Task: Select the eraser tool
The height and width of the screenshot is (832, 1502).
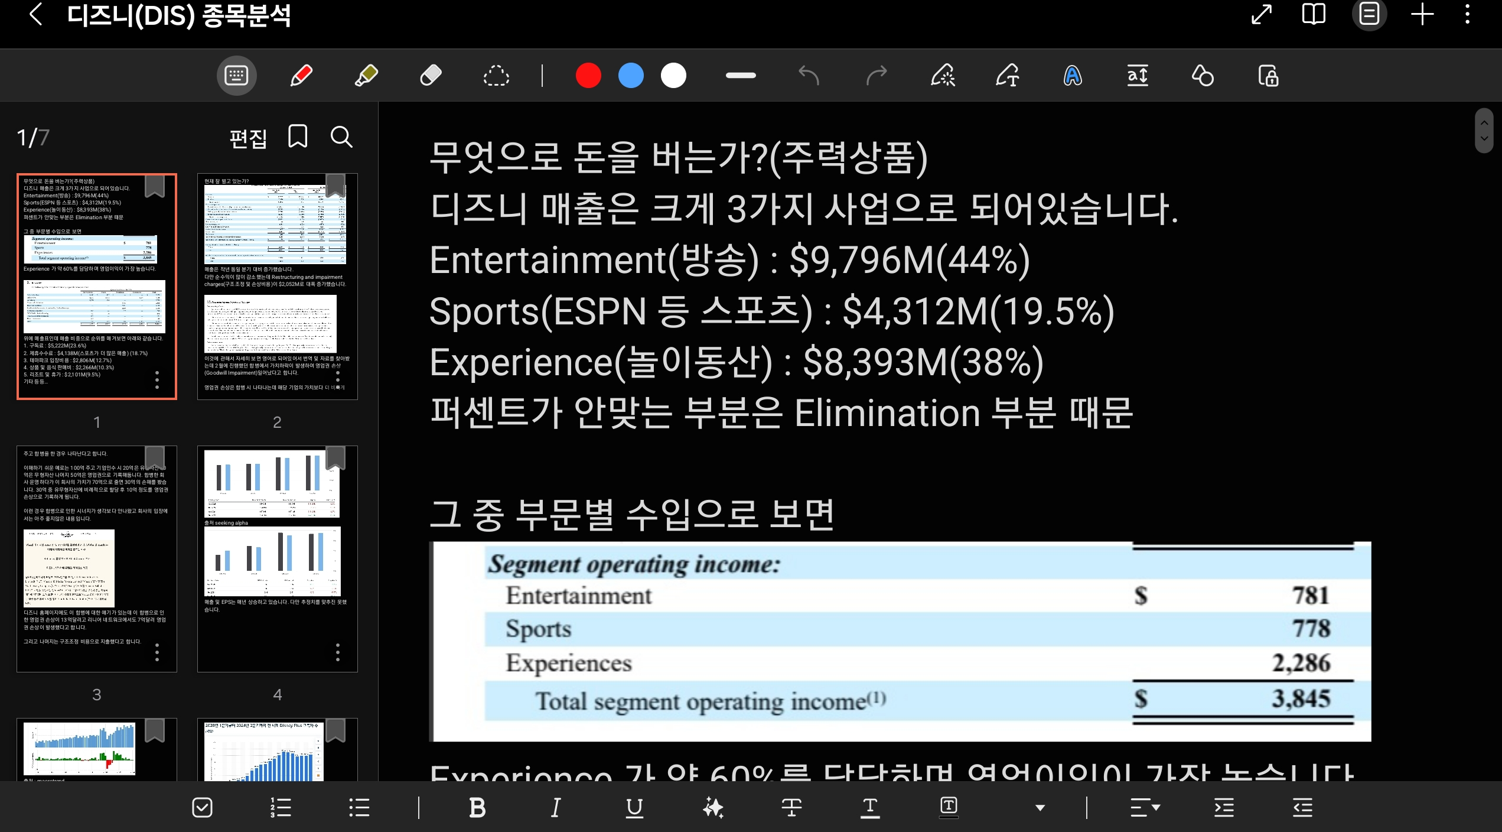Action: coord(431,76)
